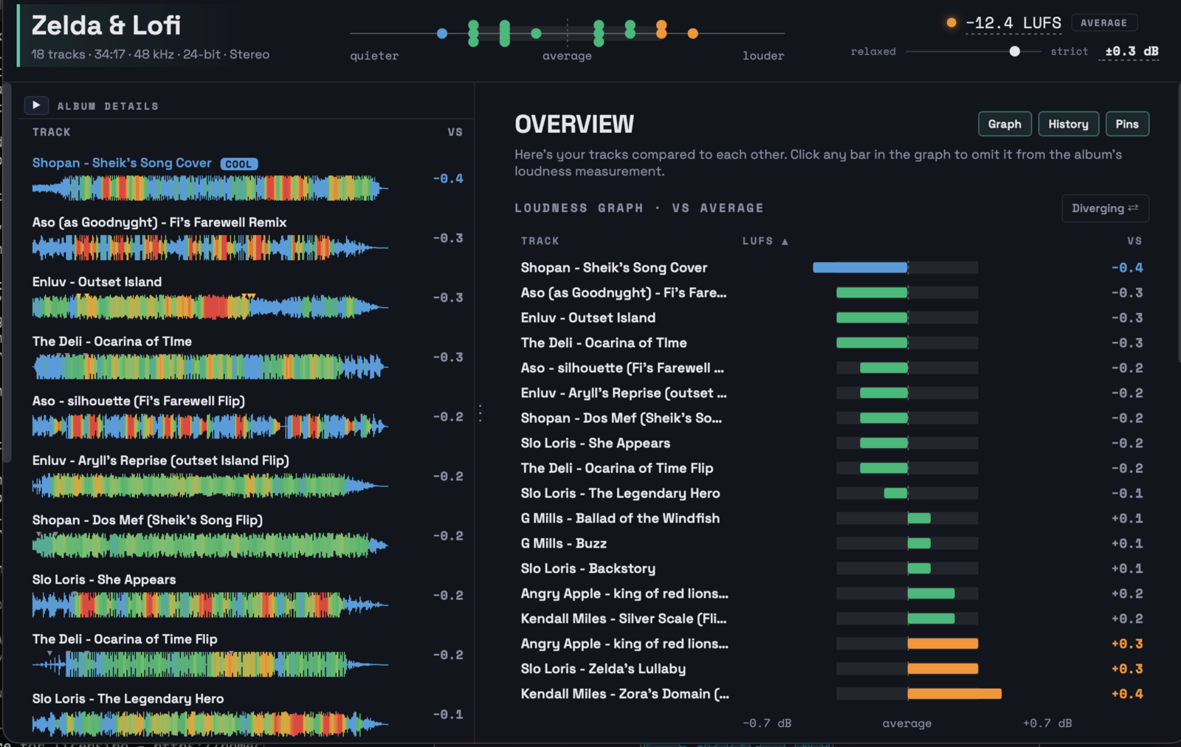Click the Slo Loris - The Legendary Hero bar
Viewport: 1181px width, 747px height.
click(895, 493)
